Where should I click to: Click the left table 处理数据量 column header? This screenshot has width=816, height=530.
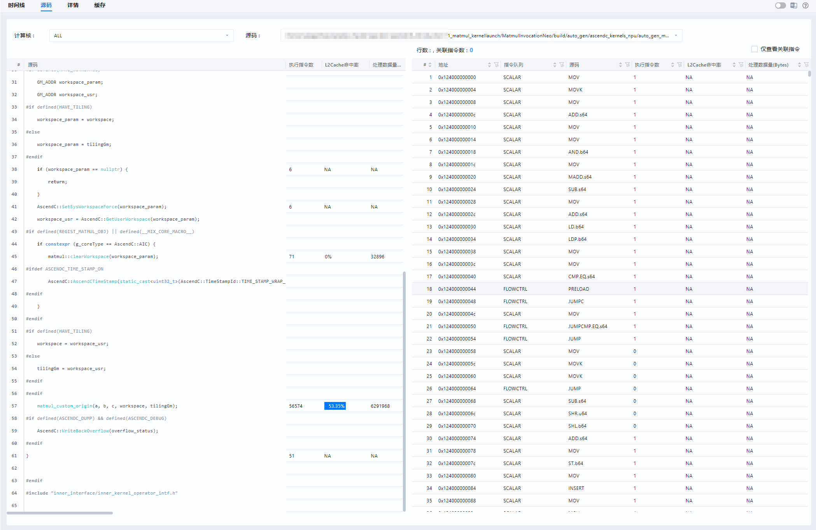[x=387, y=65]
